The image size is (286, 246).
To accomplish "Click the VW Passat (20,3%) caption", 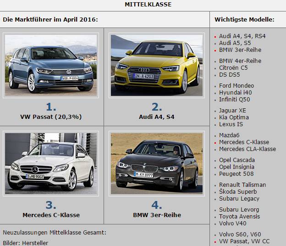I will [x=51, y=117].
